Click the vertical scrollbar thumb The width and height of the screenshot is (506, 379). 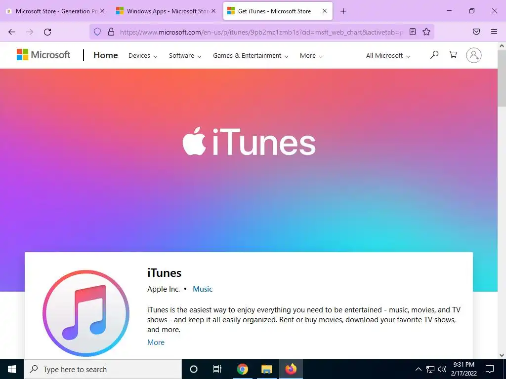click(x=502, y=79)
